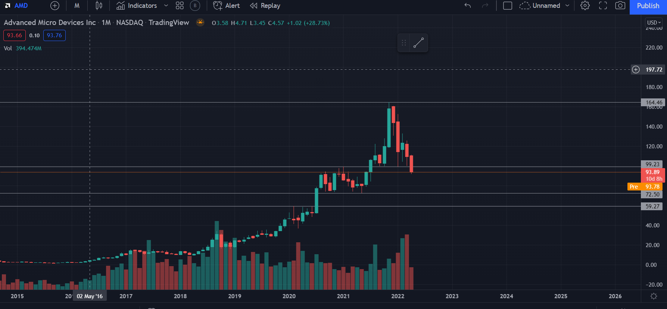Screen dimensions: 667x309
Task: Open chart settings gear icon
Action: [585, 6]
